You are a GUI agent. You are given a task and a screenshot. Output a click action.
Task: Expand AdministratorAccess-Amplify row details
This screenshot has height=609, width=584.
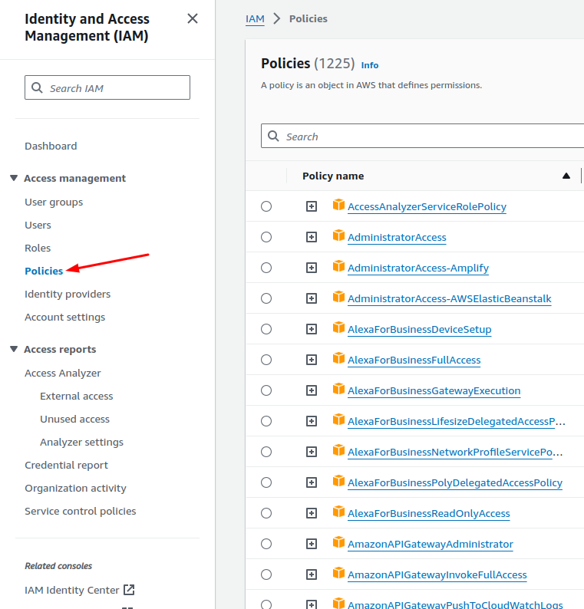pos(312,268)
